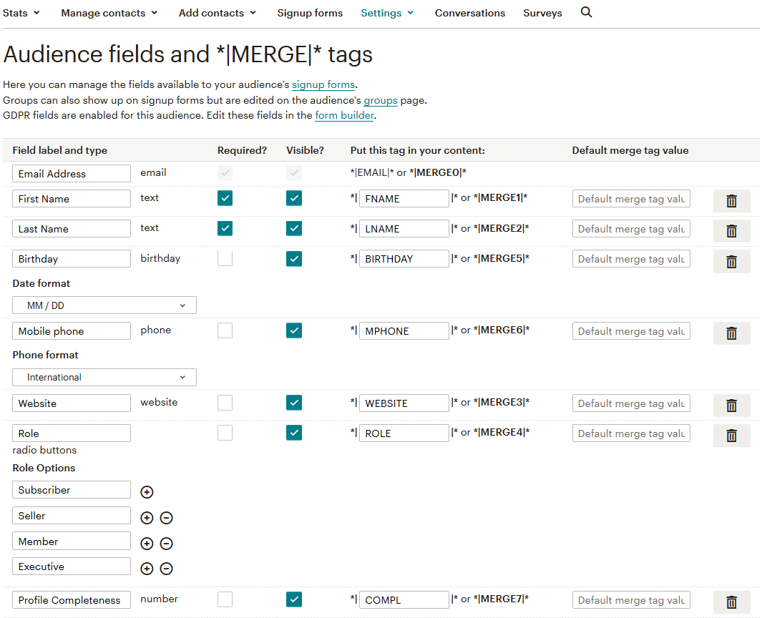Add an option after Executive with plus icon
Image resolution: width=762 pixels, height=618 pixels.
pyautogui.click(x=147, y=568)
